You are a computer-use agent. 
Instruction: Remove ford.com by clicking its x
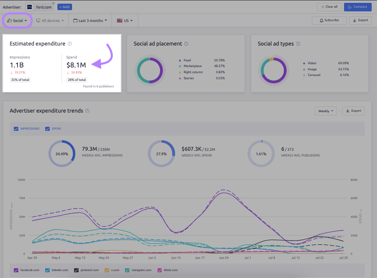coord(53,3)
